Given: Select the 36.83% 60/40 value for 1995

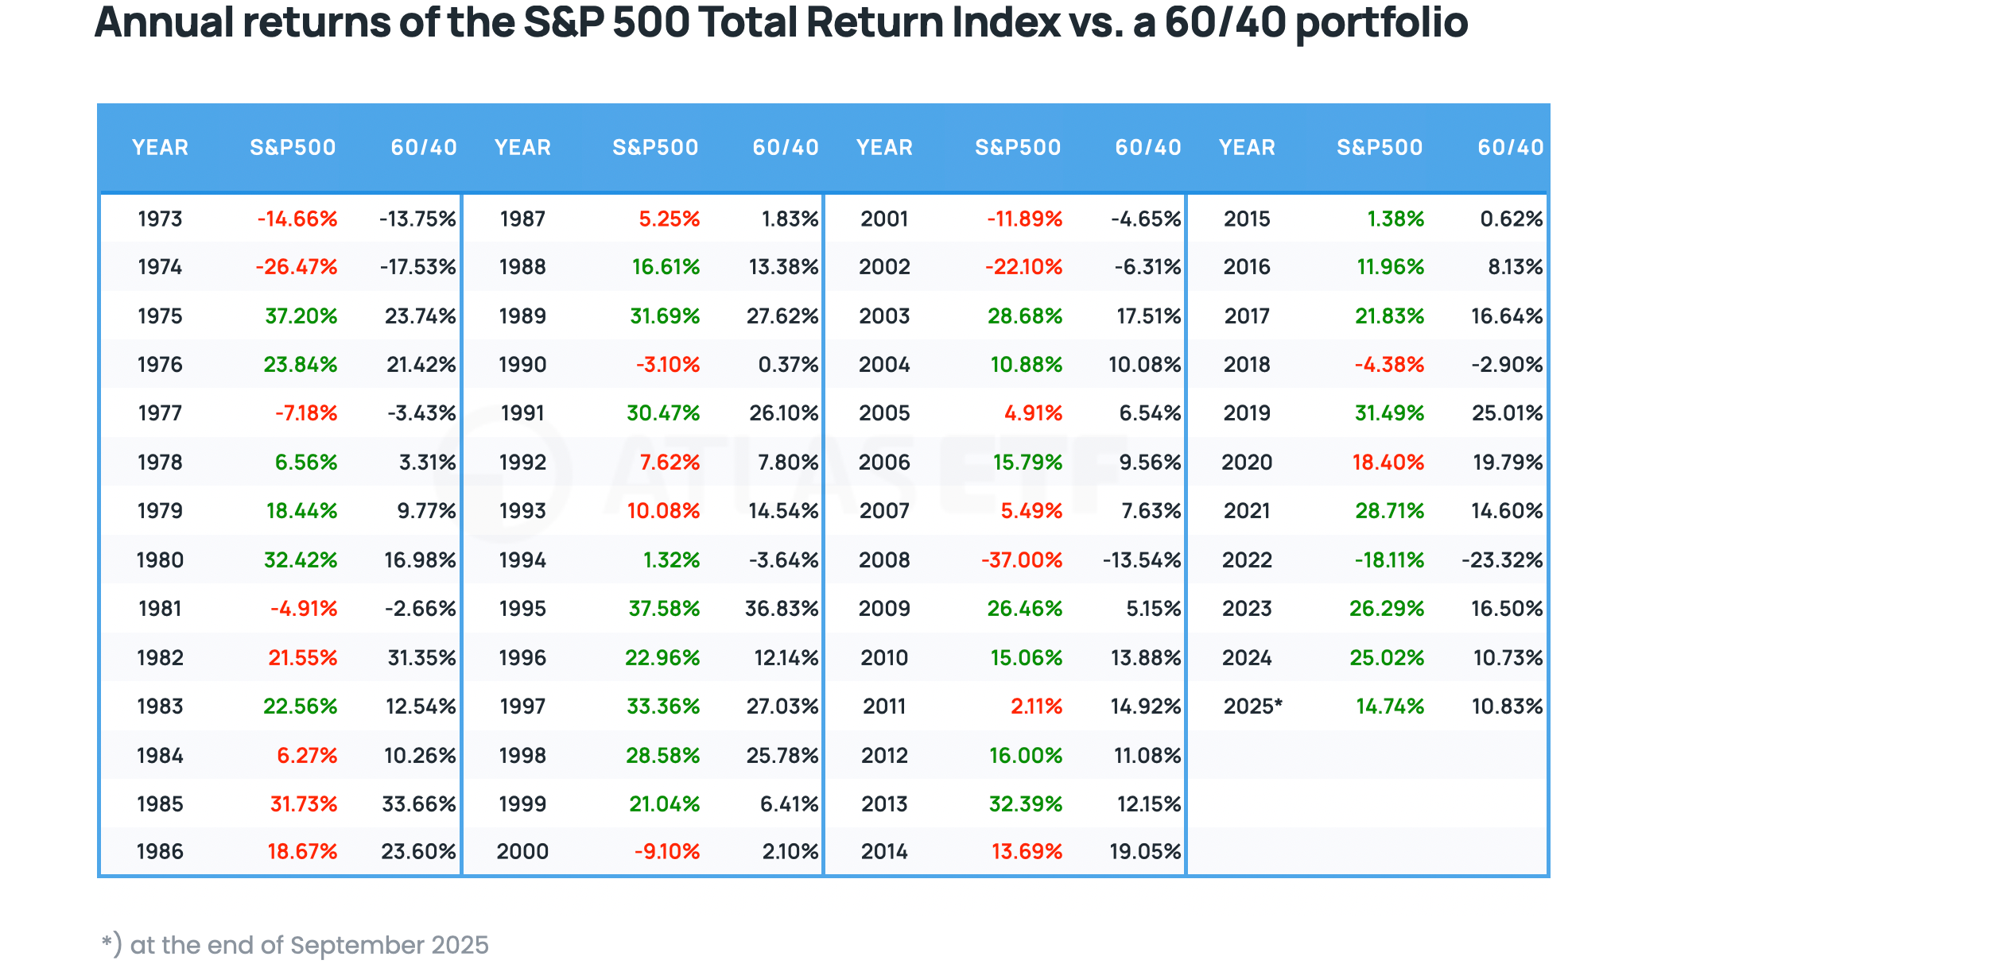Looking at the screenshot, I should (782, 609).
